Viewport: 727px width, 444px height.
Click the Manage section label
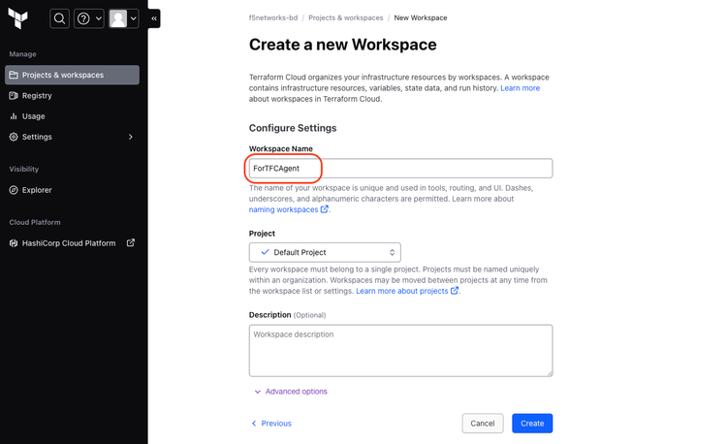22,54
